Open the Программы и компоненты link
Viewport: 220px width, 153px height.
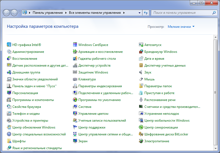[33, 100]
